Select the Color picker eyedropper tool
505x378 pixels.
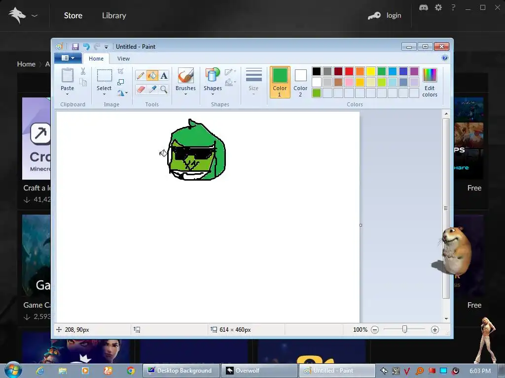152,89
